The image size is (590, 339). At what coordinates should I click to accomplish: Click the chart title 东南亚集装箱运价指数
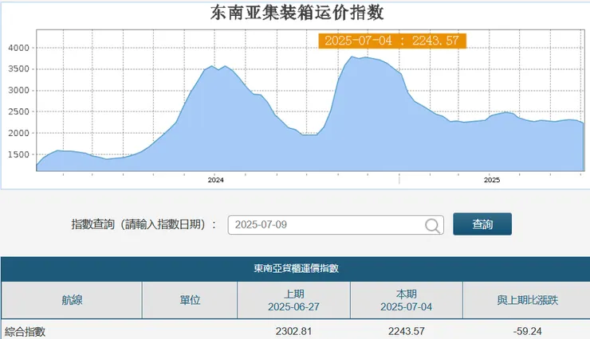point(297,13)
